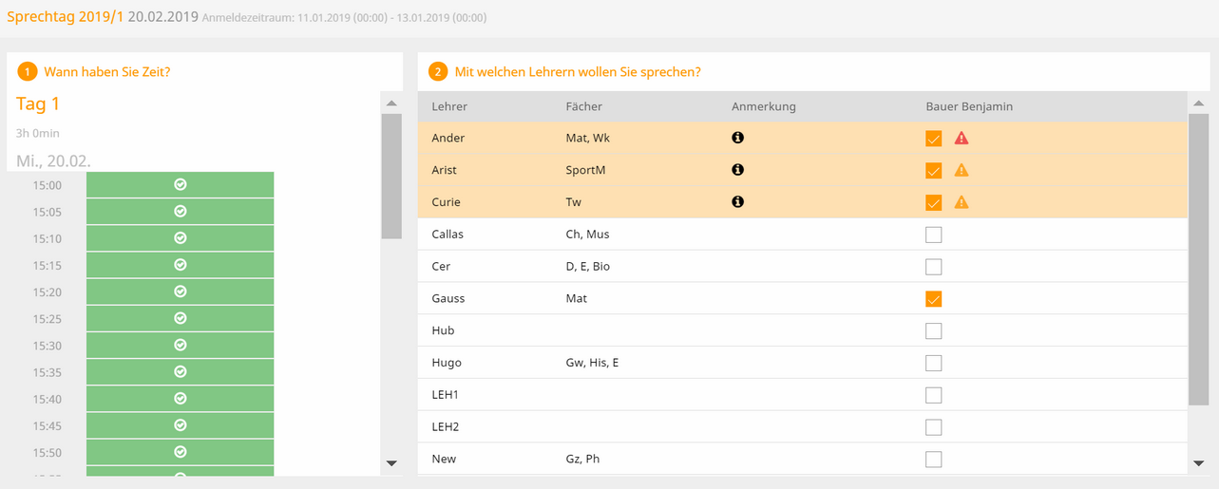The width and height of the screenshot is (1219, 489).
Task: Check the Hub teacher checkbox
Action: pos(934,330)
